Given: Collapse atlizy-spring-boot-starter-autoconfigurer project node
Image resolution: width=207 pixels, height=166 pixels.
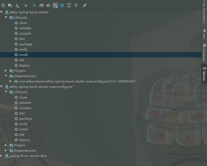Looking at the screenshot, I should coord(1,86).
